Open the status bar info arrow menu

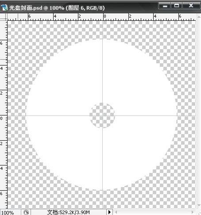click(x=109, y=212)
